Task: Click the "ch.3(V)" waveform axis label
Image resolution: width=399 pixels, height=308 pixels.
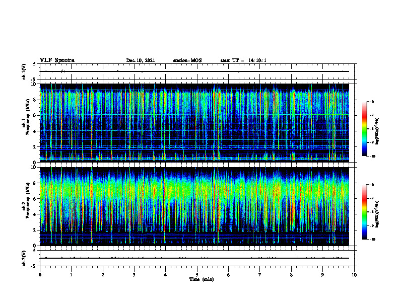Action: pos(24,258)
